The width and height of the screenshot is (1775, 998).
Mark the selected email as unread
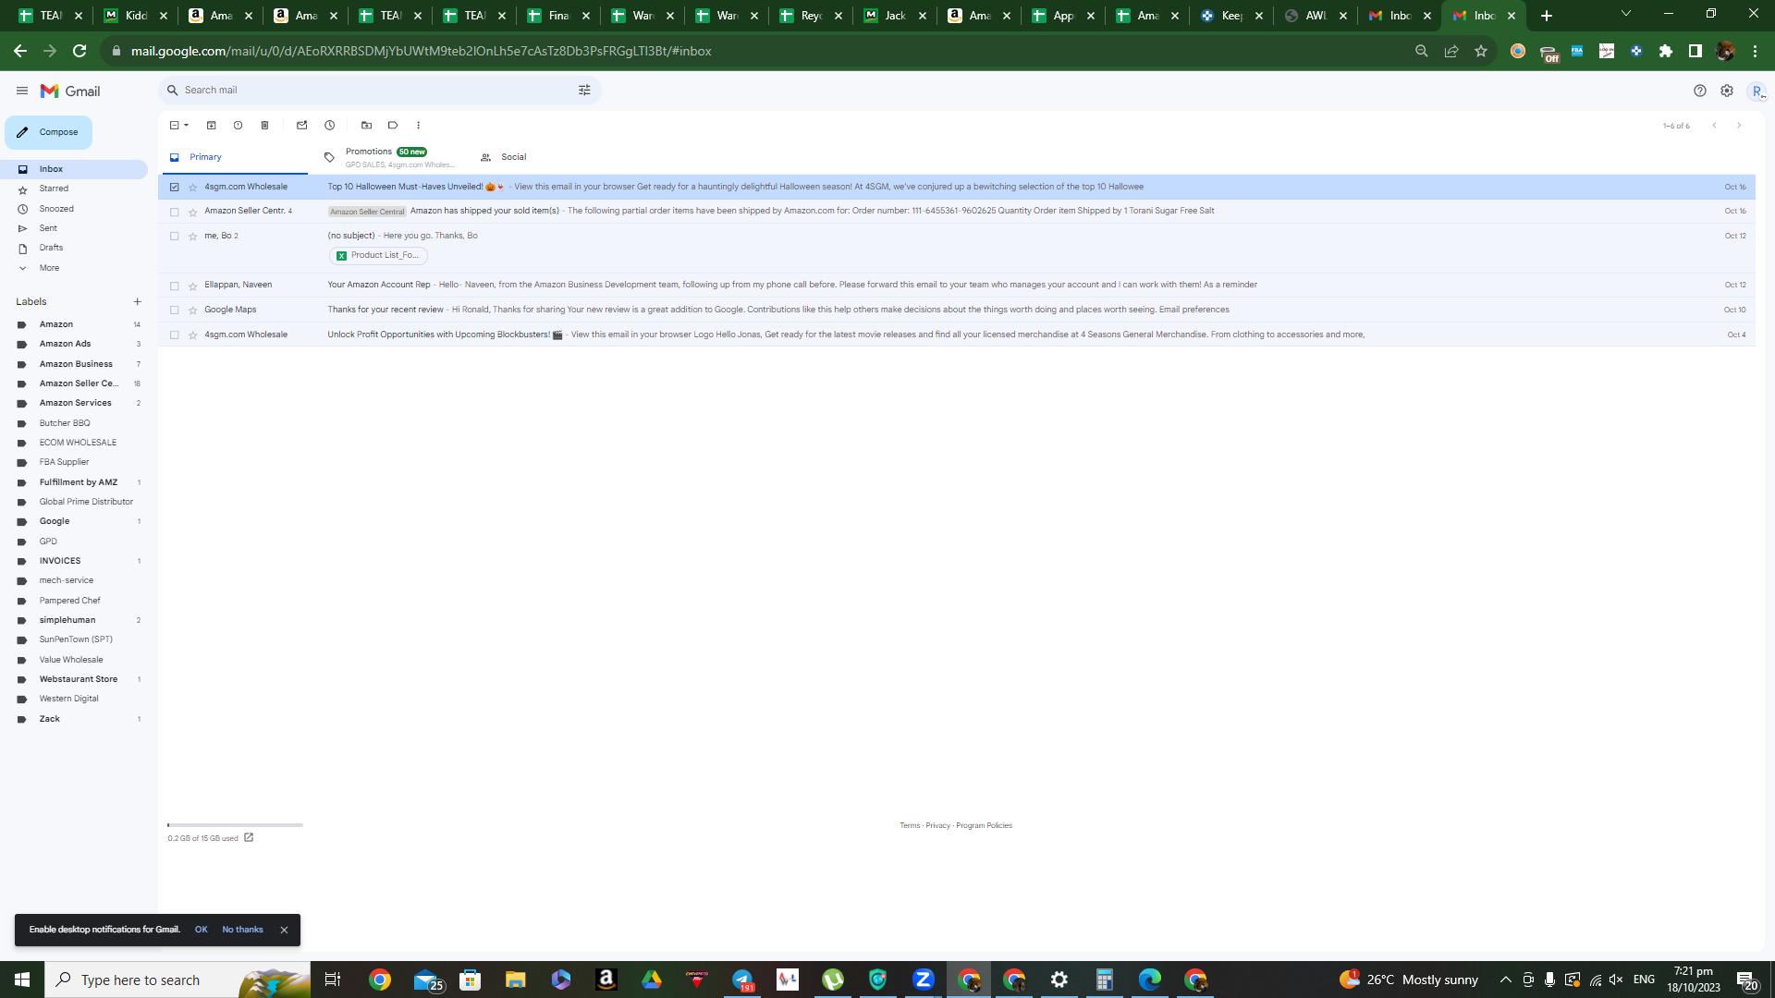click(301, 126)
